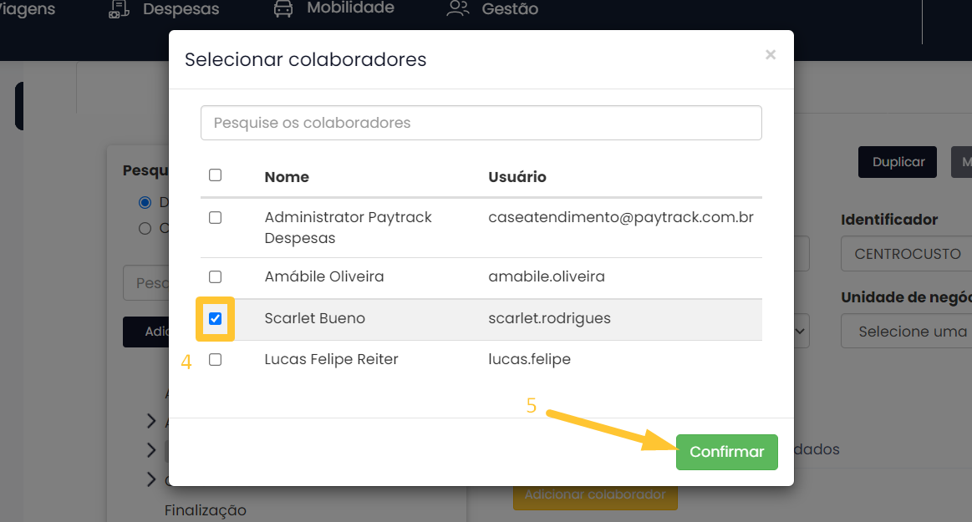The width and height of the screenshot is (972, 522).
Task: Select the Finalização tree item
Action: click(x=206, y=510)
